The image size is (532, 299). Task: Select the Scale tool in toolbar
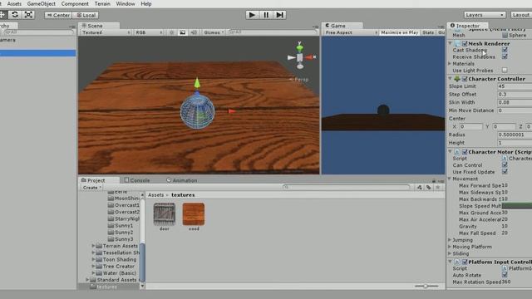pyautogui.click(x=29, y=15)
